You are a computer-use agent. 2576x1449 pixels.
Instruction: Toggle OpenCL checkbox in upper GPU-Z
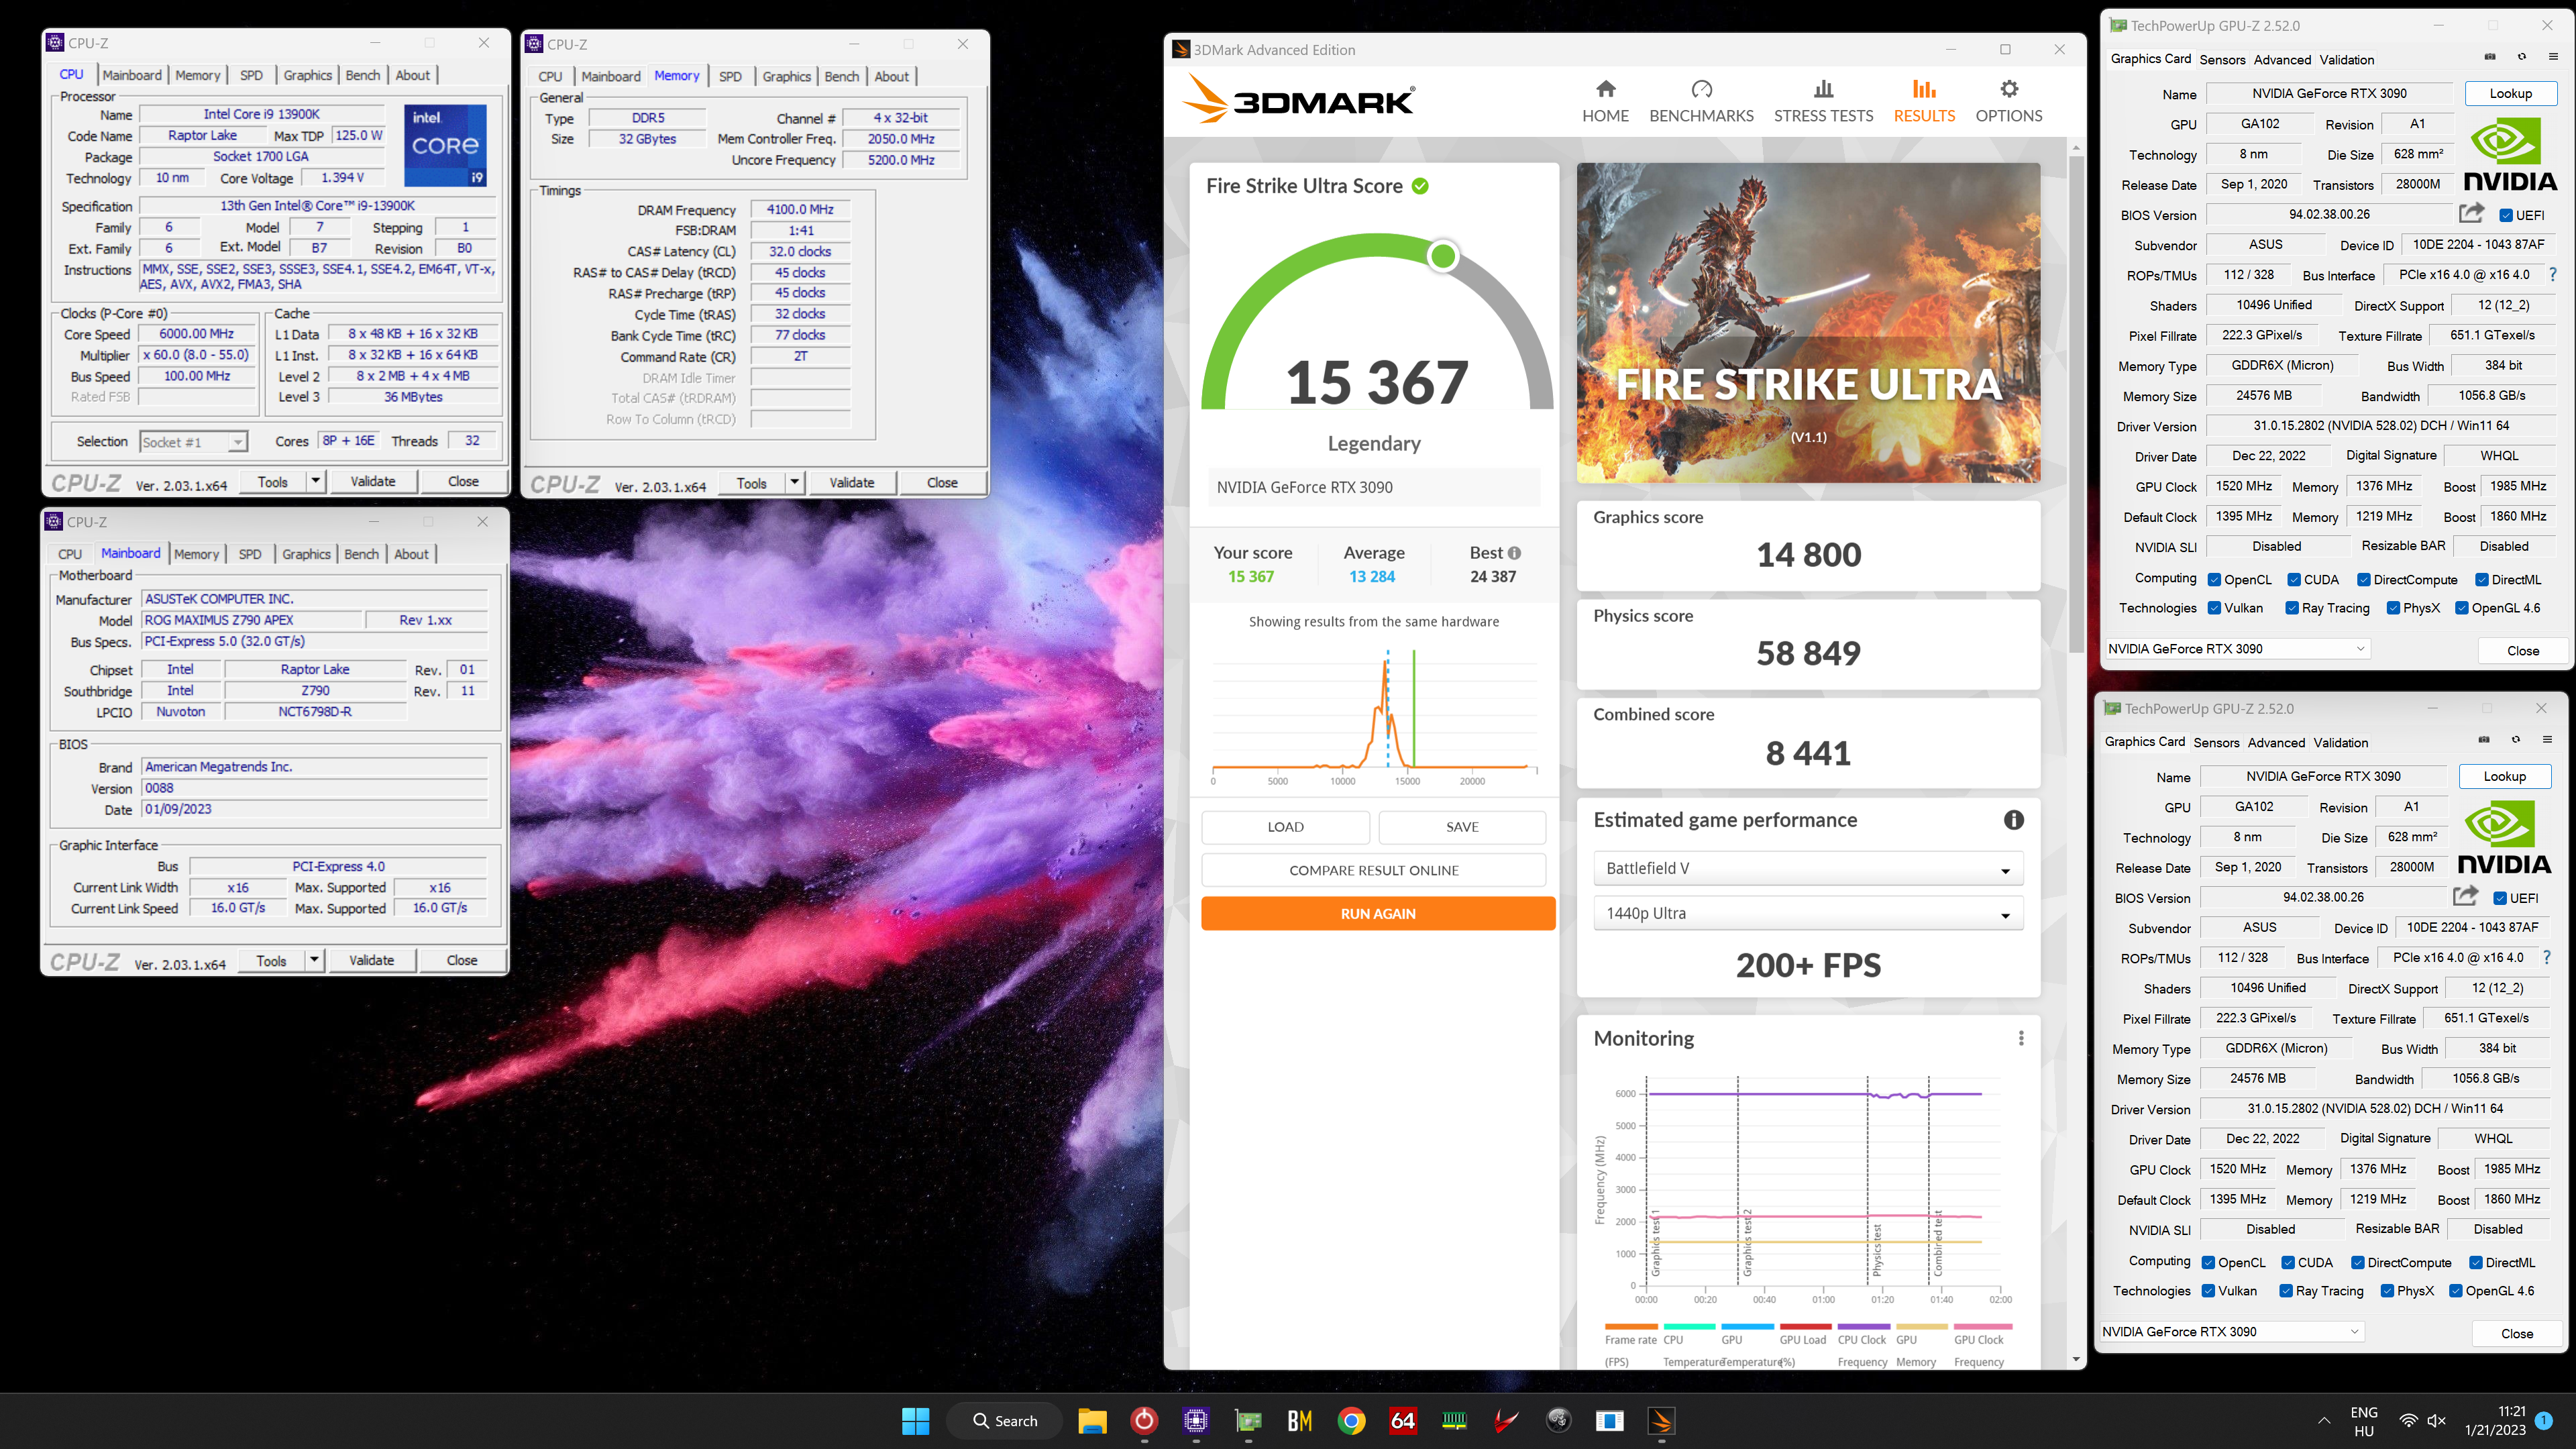tap(2214, 580)
